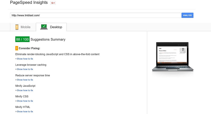Expand how to fix Minify HTML

click(24, 111)
